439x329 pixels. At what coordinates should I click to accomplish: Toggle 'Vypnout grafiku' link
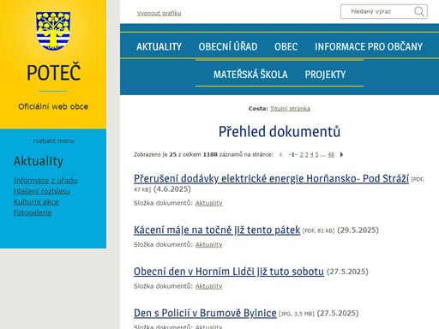(x=159, y=13)
